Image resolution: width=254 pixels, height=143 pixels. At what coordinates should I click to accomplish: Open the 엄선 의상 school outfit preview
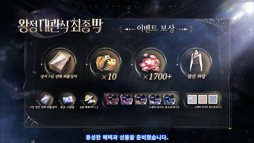click(x=196, y=61)
